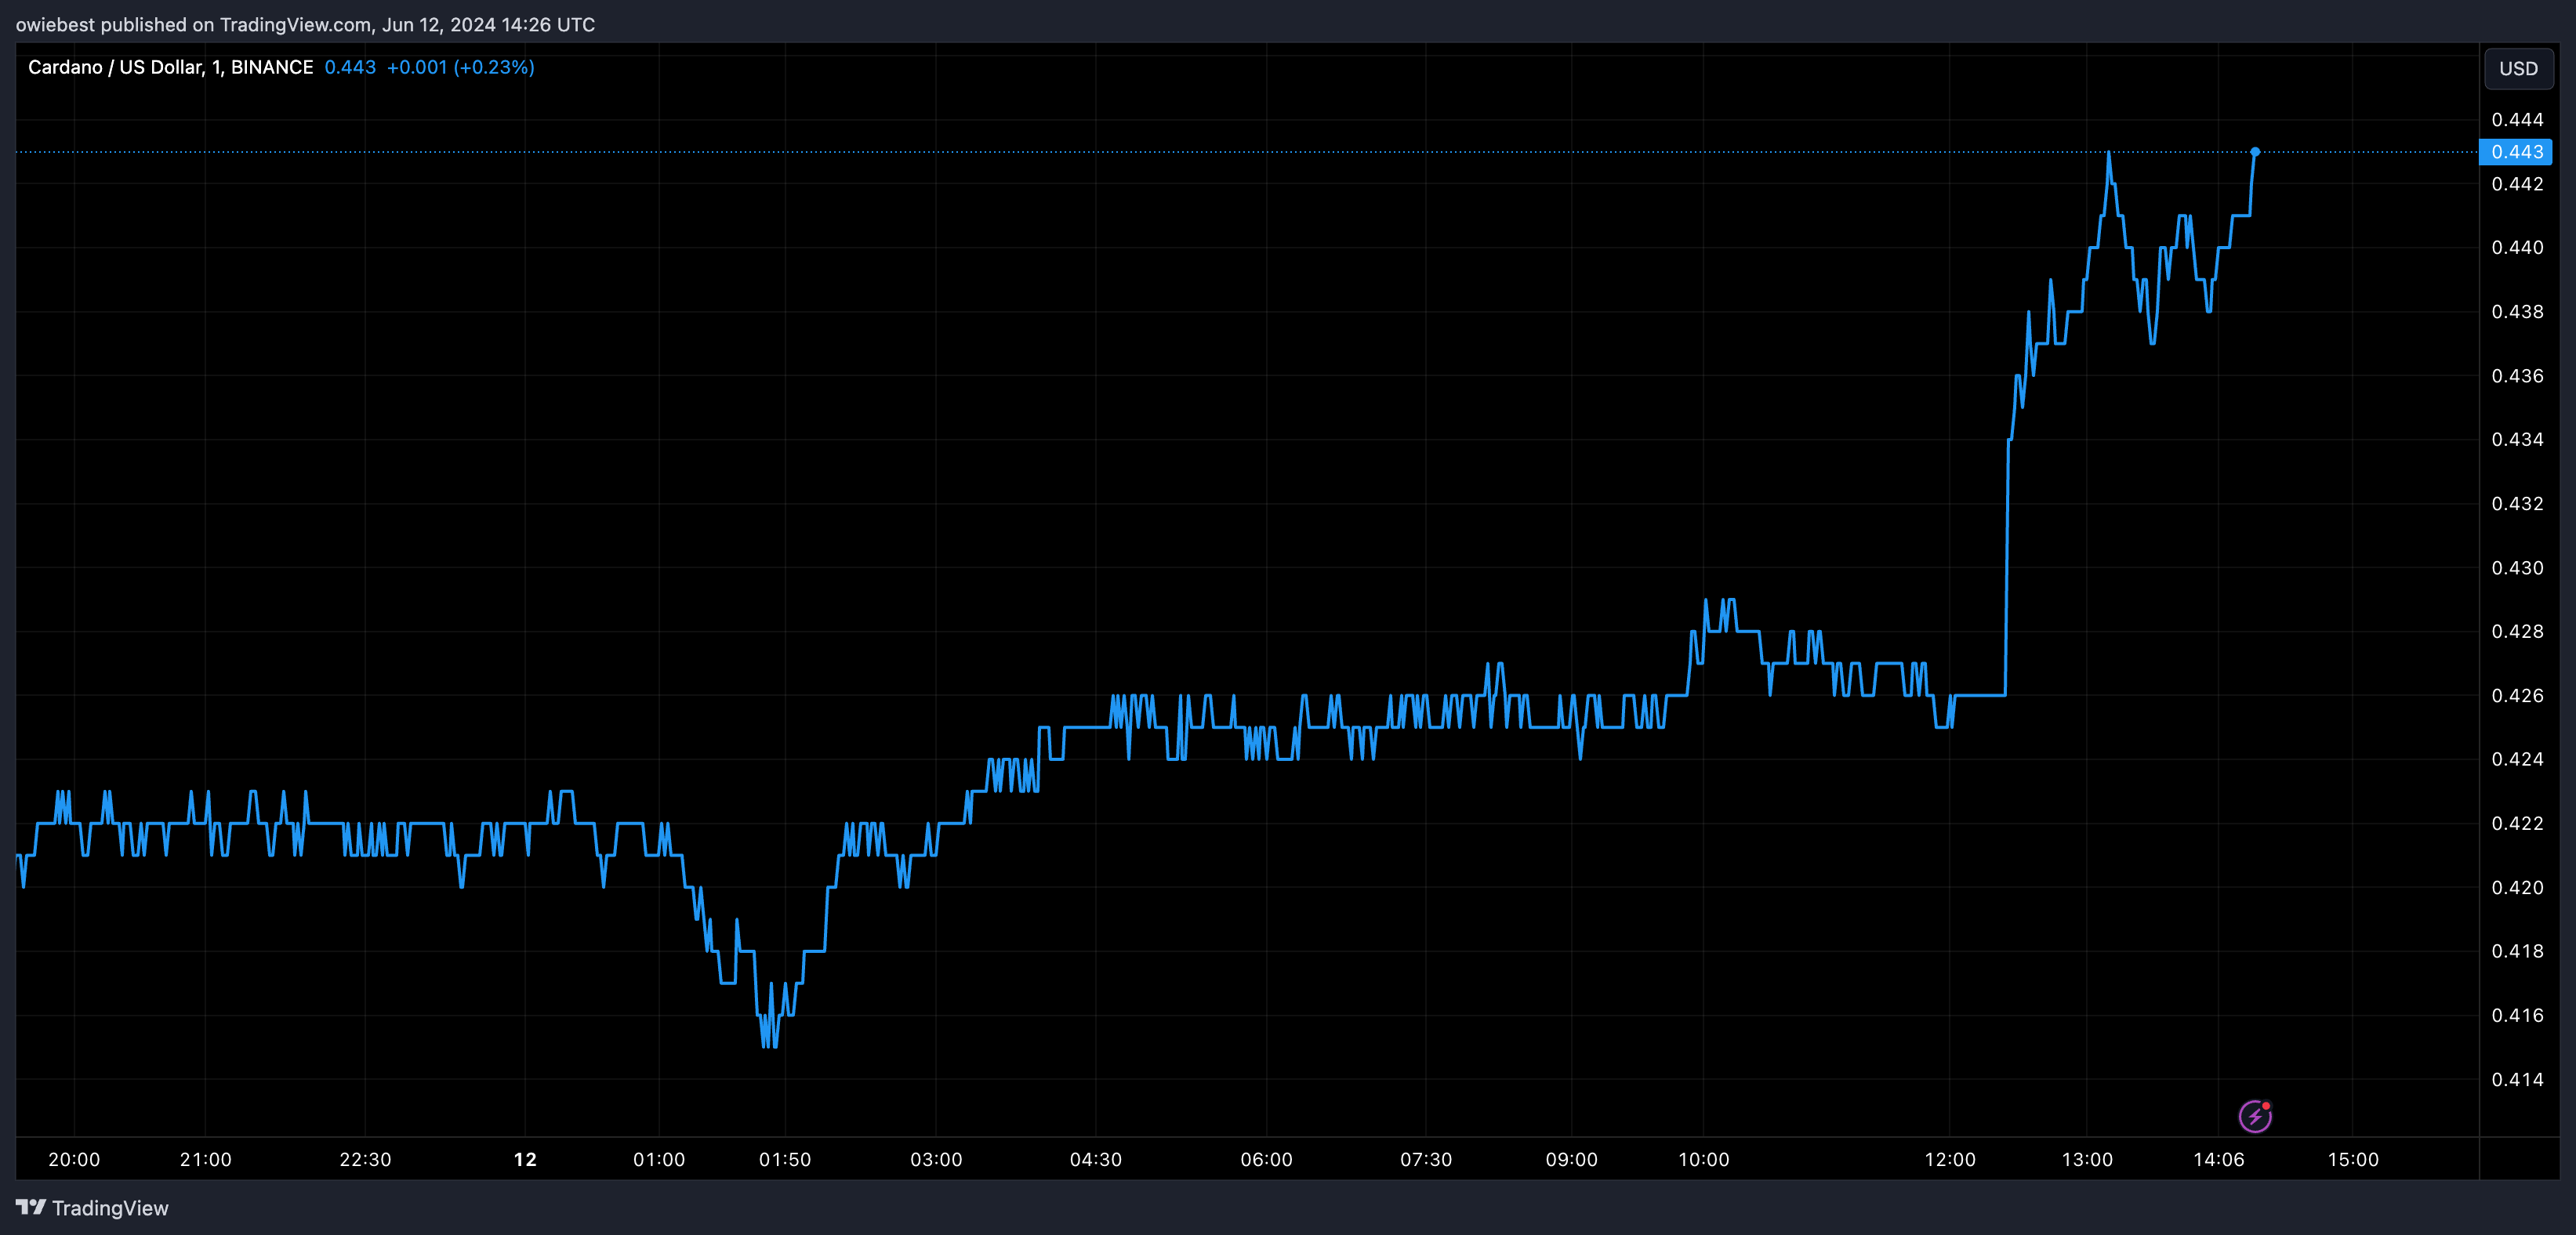Click the 0.443 value in the legend

pos(350,67)
